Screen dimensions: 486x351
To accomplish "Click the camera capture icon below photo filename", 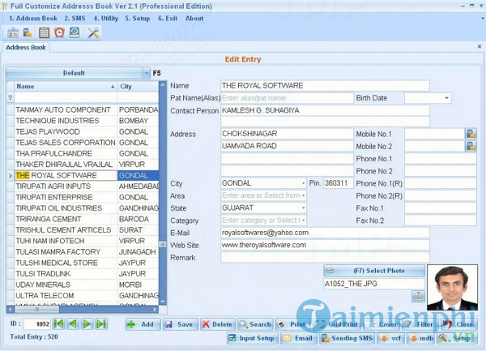I will [x=418, y=296].
